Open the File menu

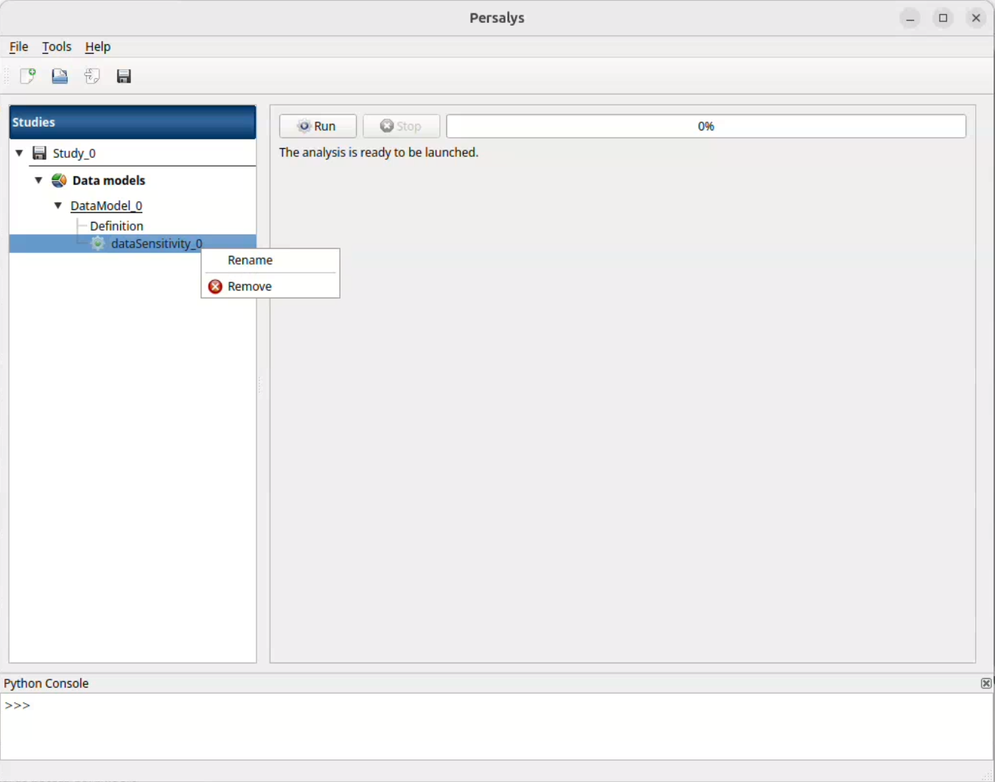pyautogui.click(x=18, y=46)
